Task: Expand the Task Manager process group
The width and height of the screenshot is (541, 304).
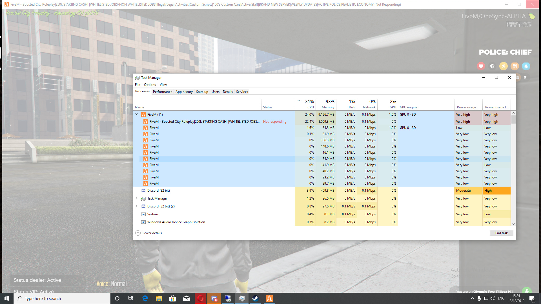Action: (137, 198)
